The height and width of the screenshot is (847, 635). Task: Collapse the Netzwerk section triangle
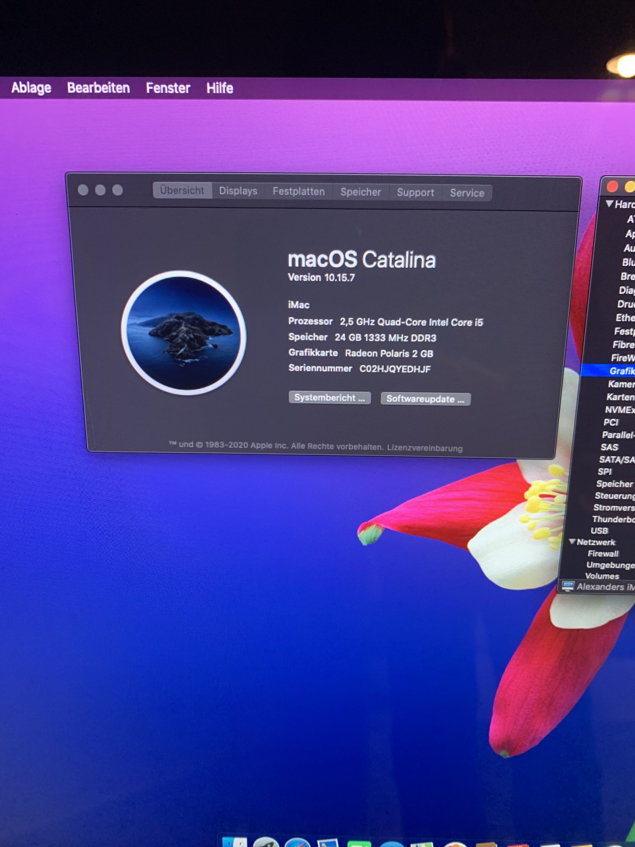click(572, 542)
